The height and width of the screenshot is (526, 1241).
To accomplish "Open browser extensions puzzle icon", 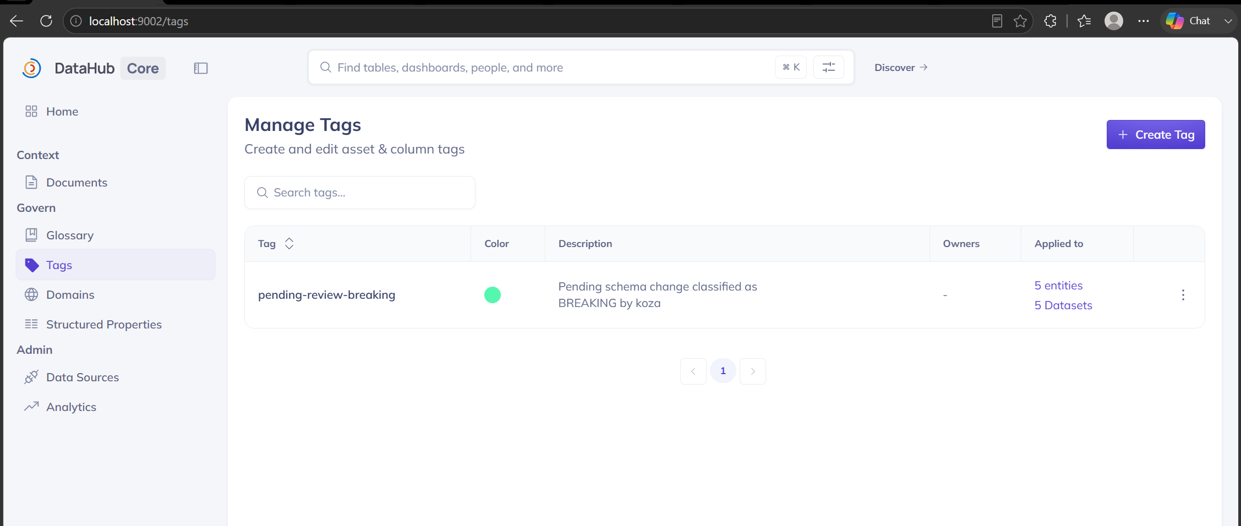I will click(x=1050, y=21).
